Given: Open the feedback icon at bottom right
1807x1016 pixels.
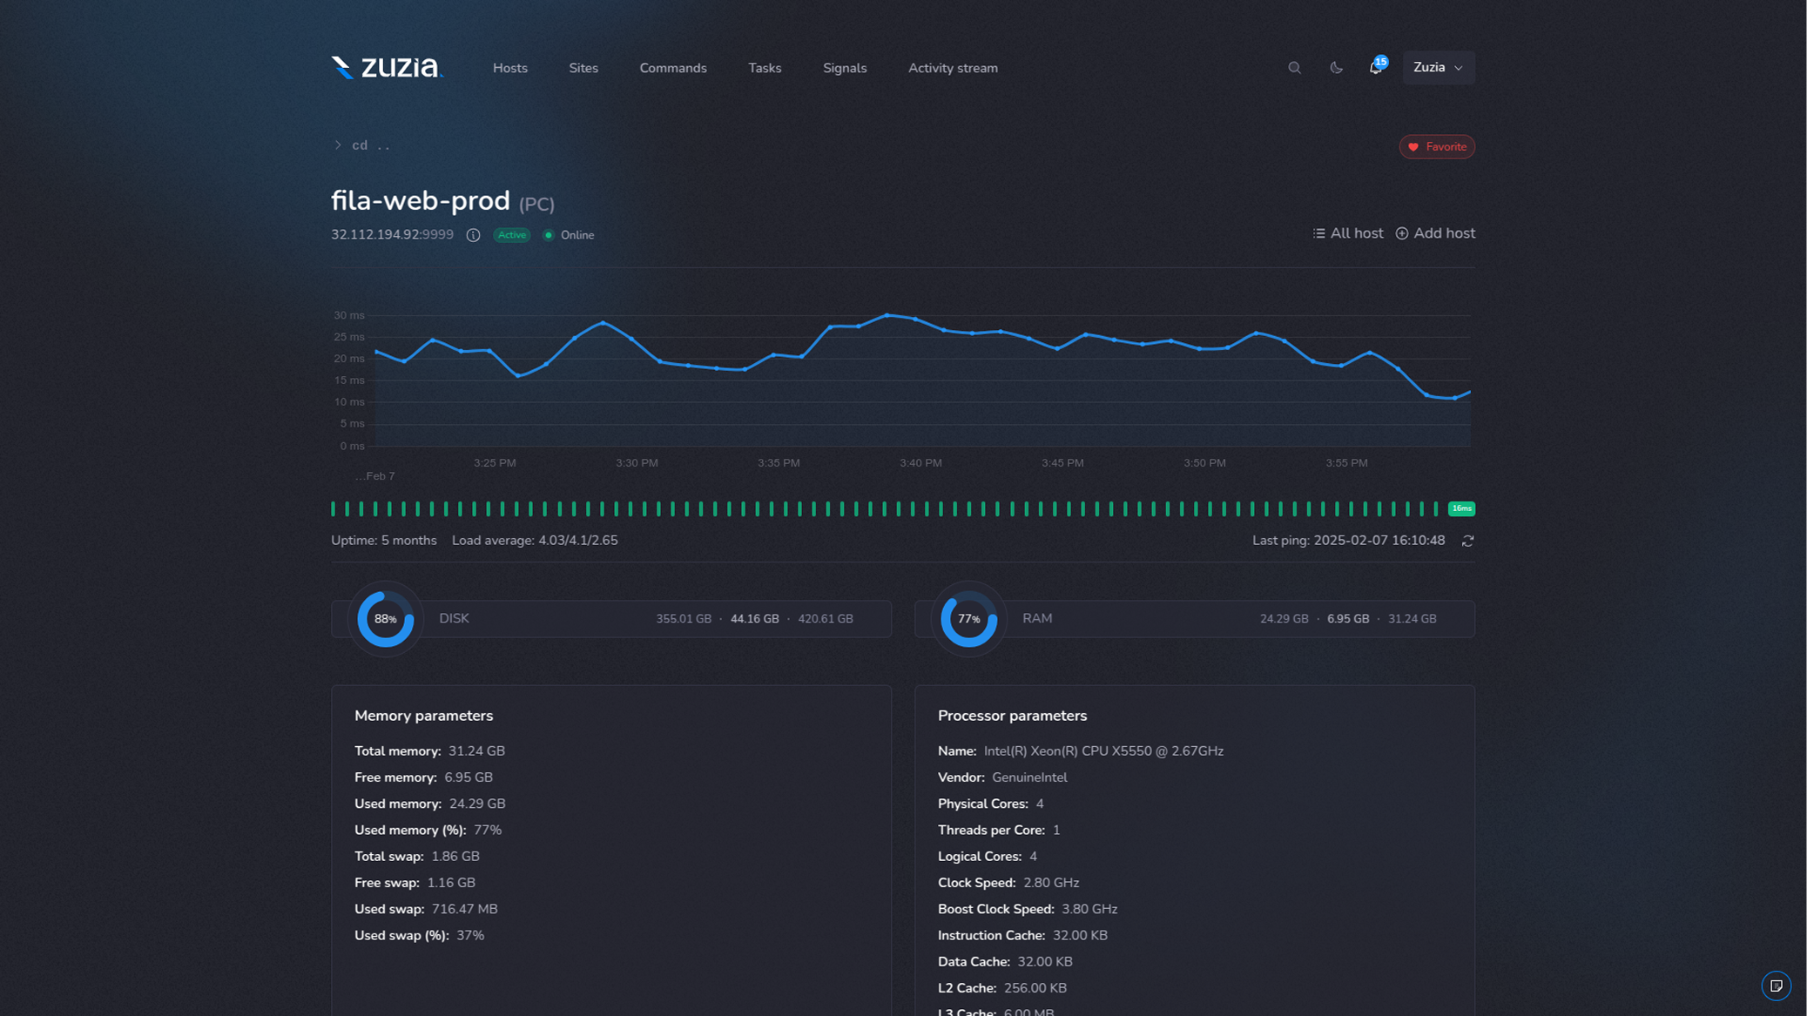Looking at the screenshot, I should tap(1776, 986).
